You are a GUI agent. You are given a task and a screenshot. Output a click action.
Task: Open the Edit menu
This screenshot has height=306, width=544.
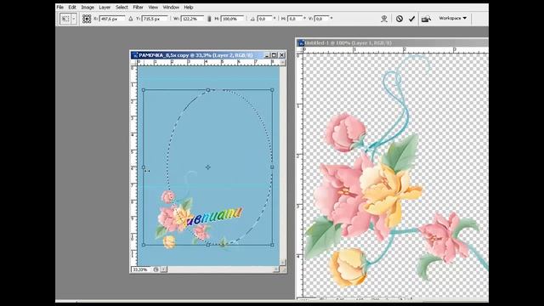coord(72,7)
